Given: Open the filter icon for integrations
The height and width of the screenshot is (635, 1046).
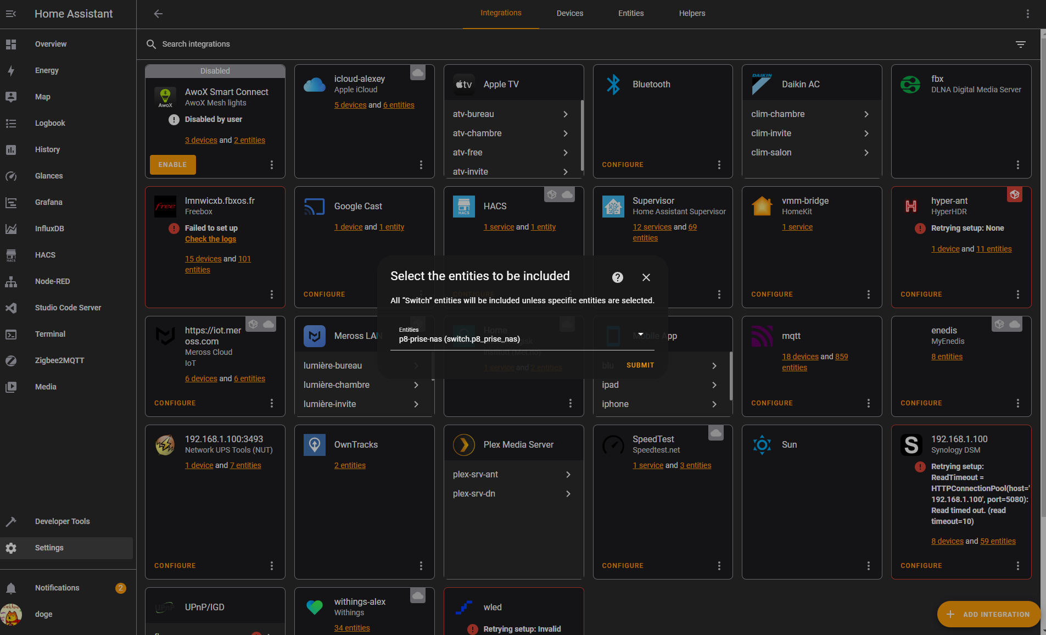Looking at the screenshot, I should point(1021,44).
